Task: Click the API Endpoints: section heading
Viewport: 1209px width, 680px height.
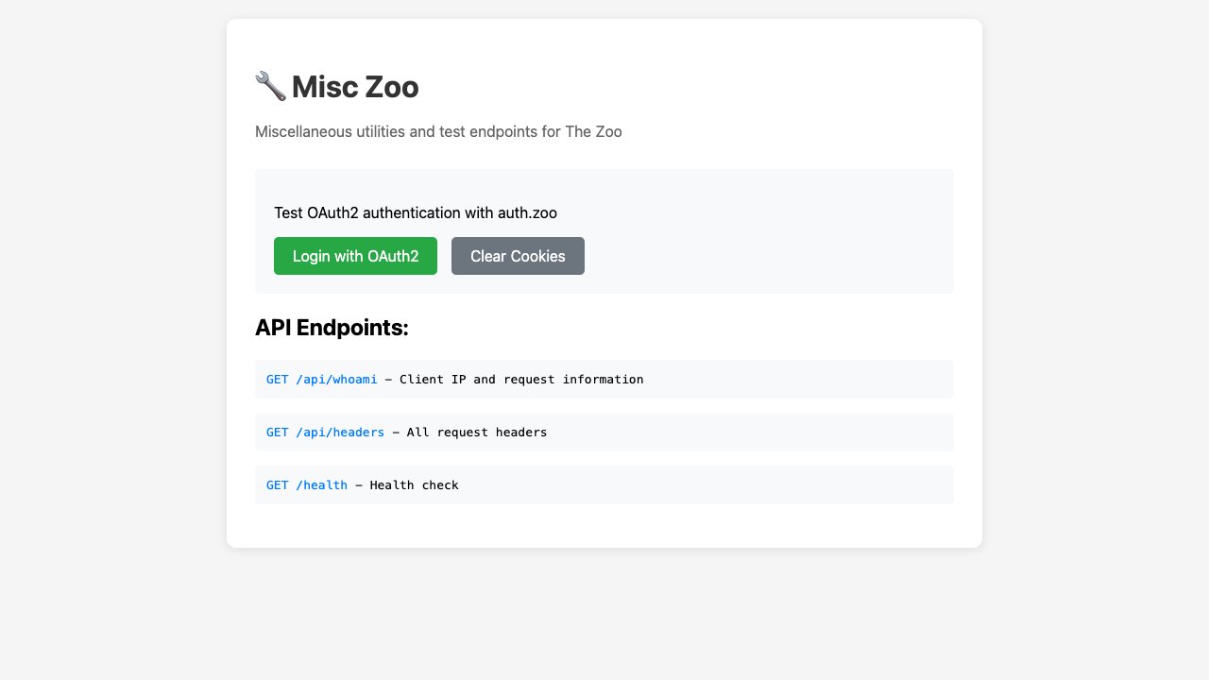Action: 332,328
